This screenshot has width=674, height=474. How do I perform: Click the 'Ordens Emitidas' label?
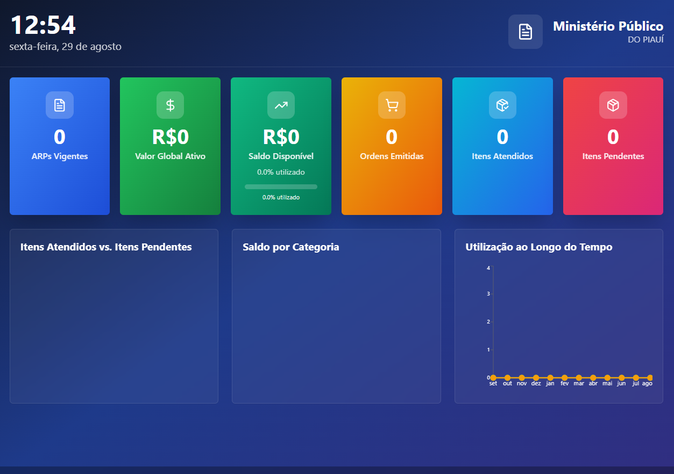(x=392, y=156)
